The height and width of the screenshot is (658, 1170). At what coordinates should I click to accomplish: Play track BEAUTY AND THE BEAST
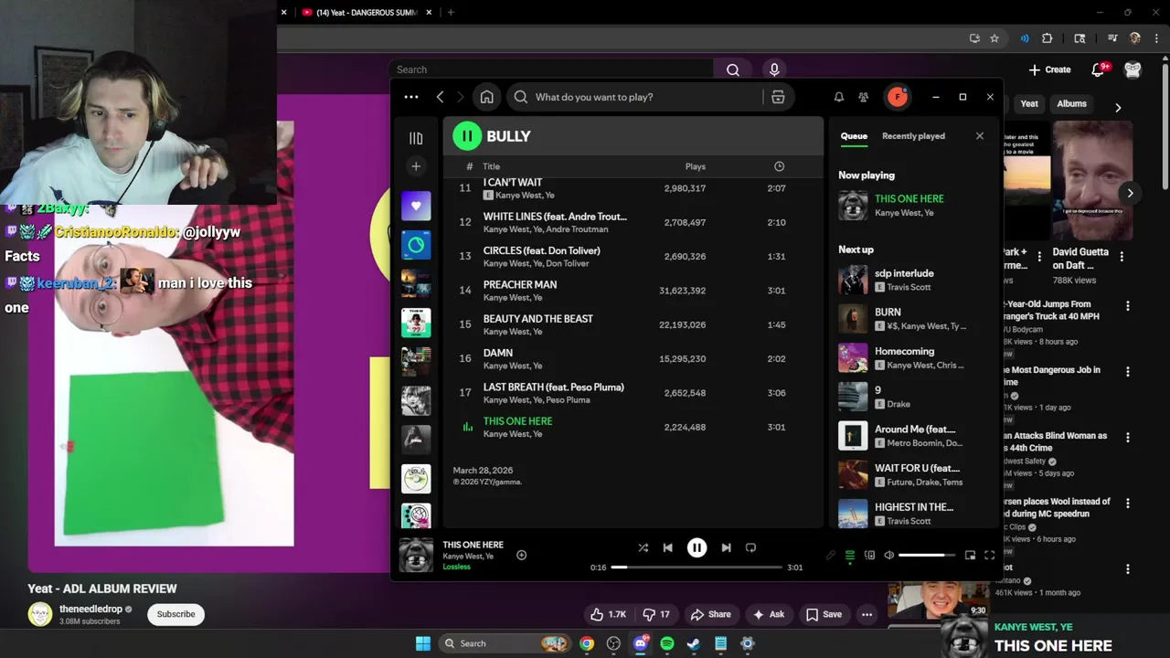[633, 324]
